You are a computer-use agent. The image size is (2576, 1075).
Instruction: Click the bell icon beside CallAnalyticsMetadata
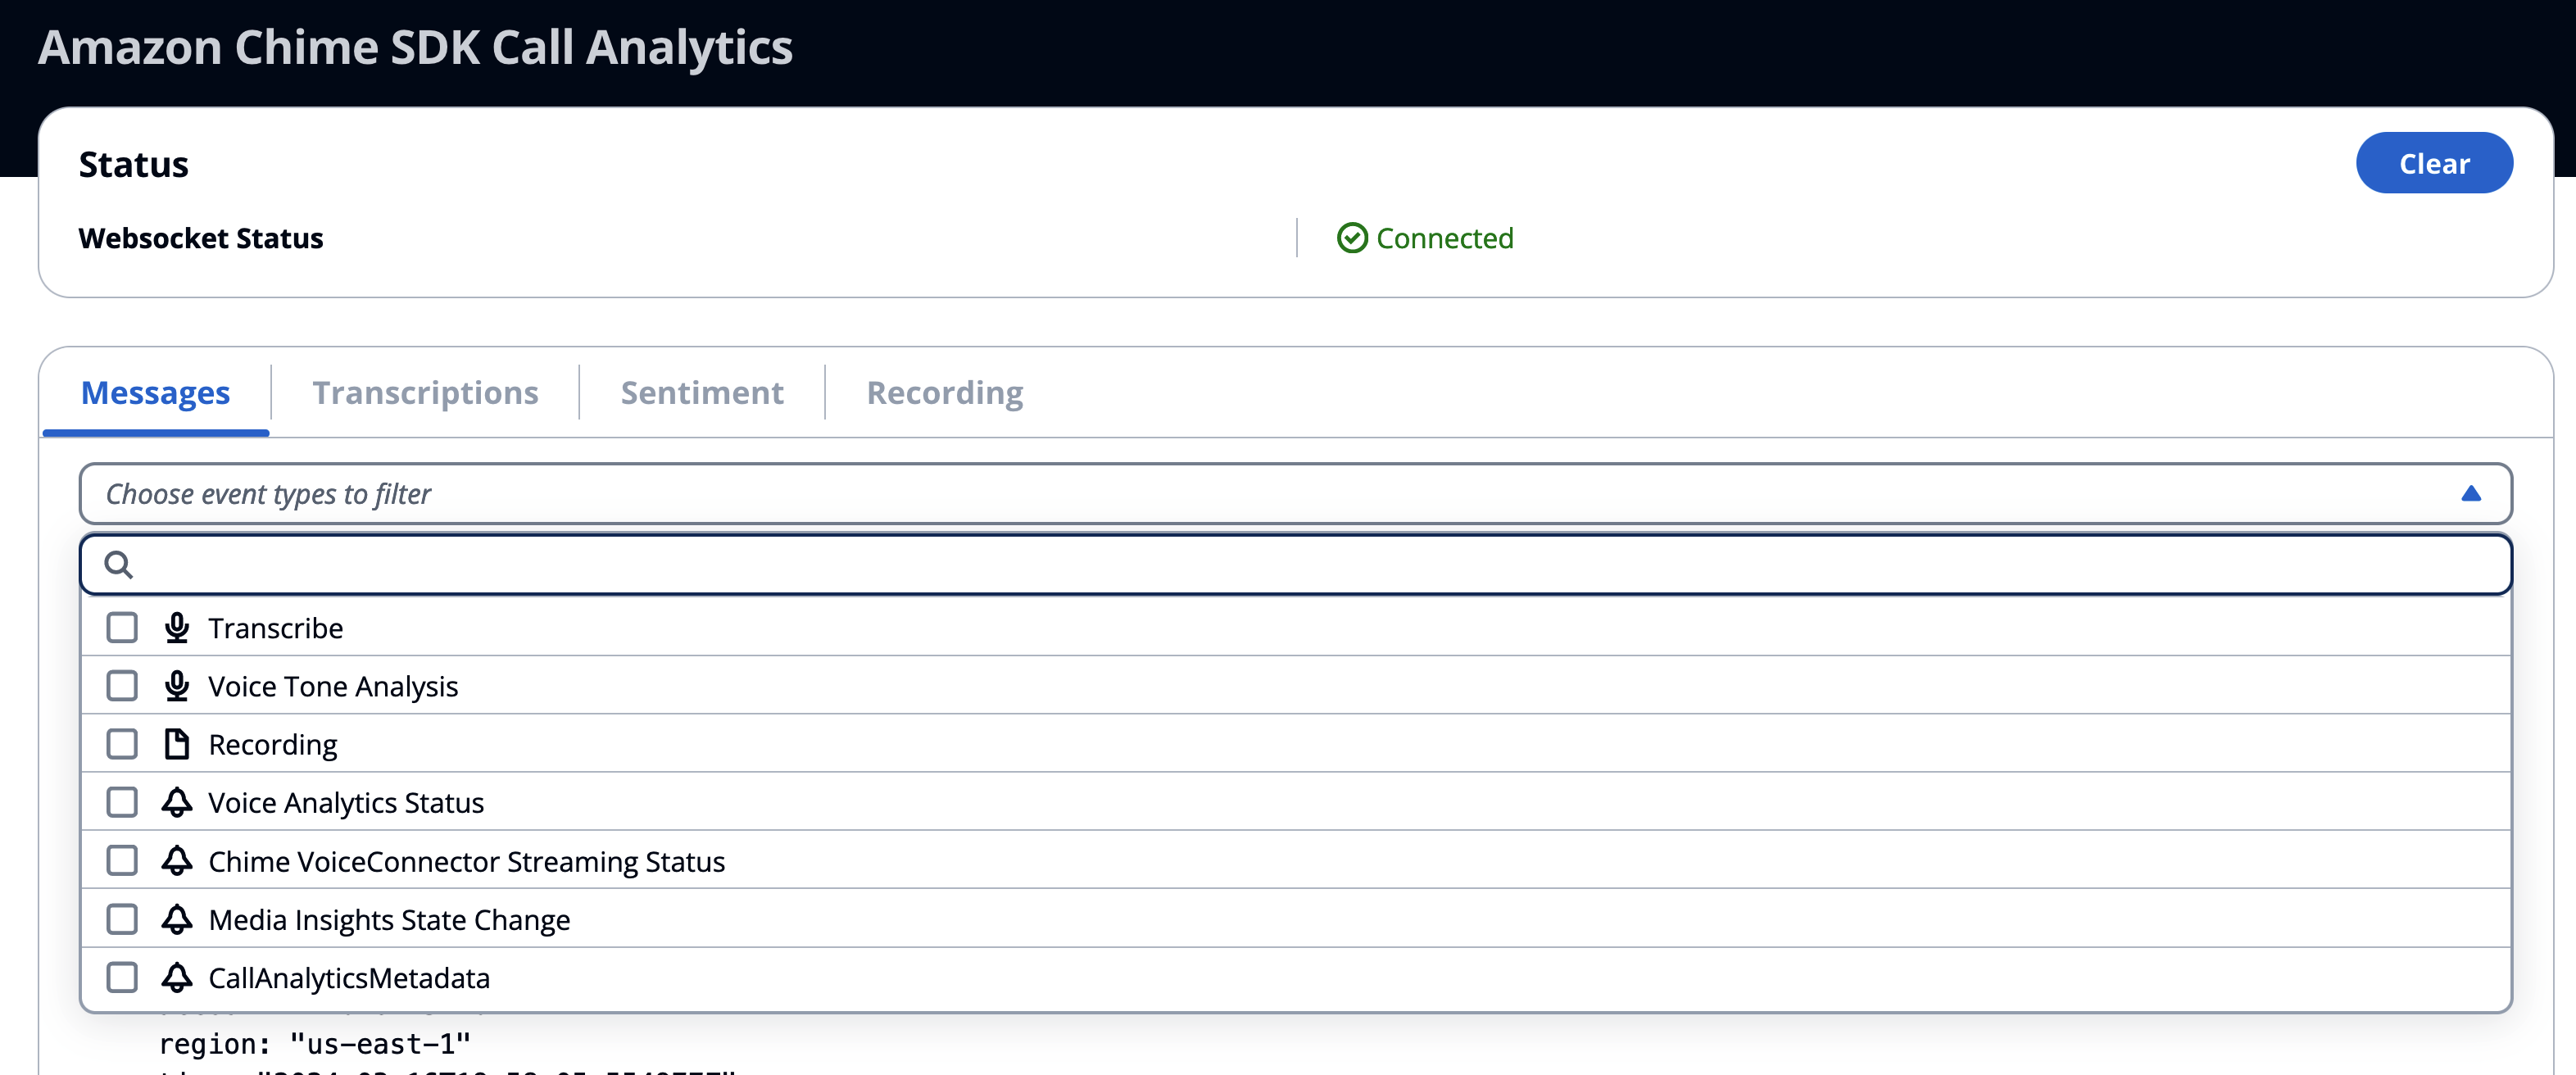pos(177,977)
